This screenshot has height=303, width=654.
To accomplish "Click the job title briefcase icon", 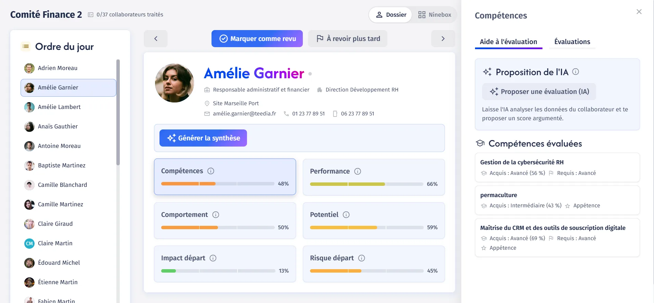I will click(x=207, y=90).
